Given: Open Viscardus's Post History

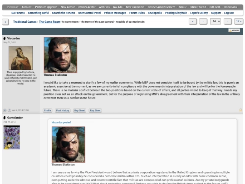Looking at the screenshot, I should [63, 110].
